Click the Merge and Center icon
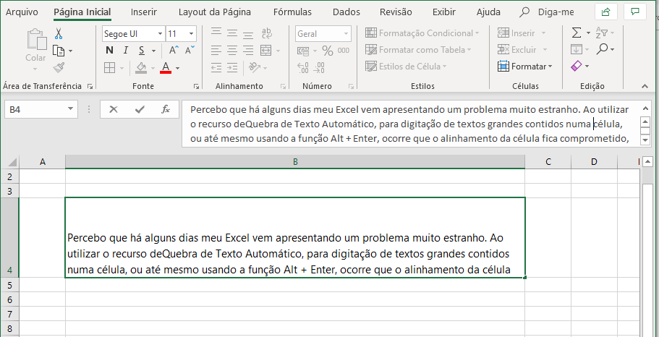This screenshot has width=659, height=337. 266,51
